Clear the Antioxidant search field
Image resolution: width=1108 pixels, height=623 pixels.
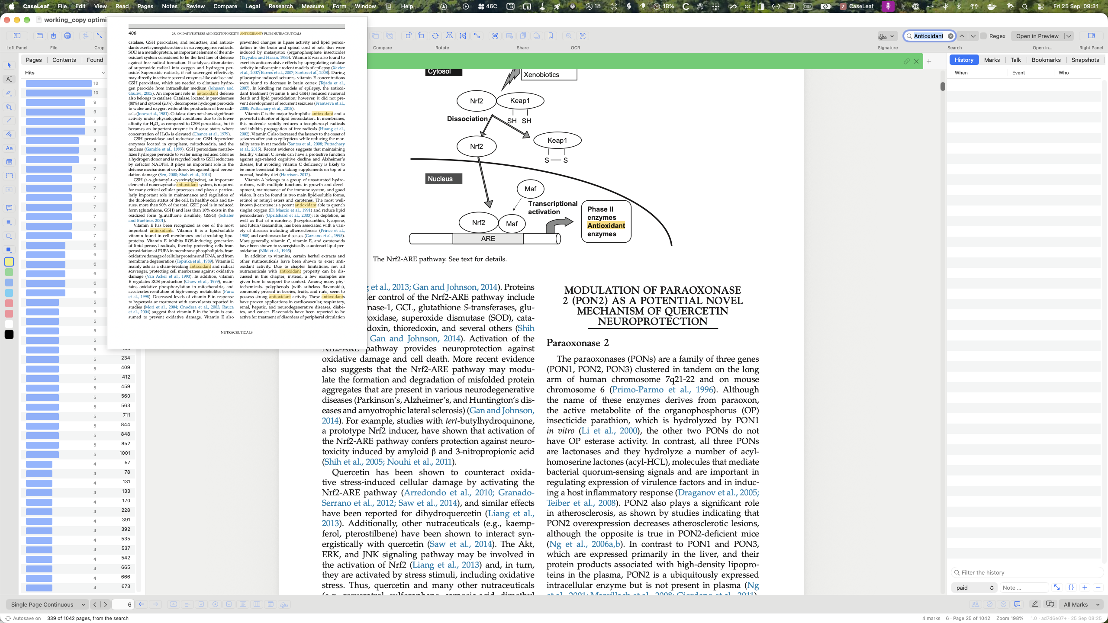(x=950, y=36)
